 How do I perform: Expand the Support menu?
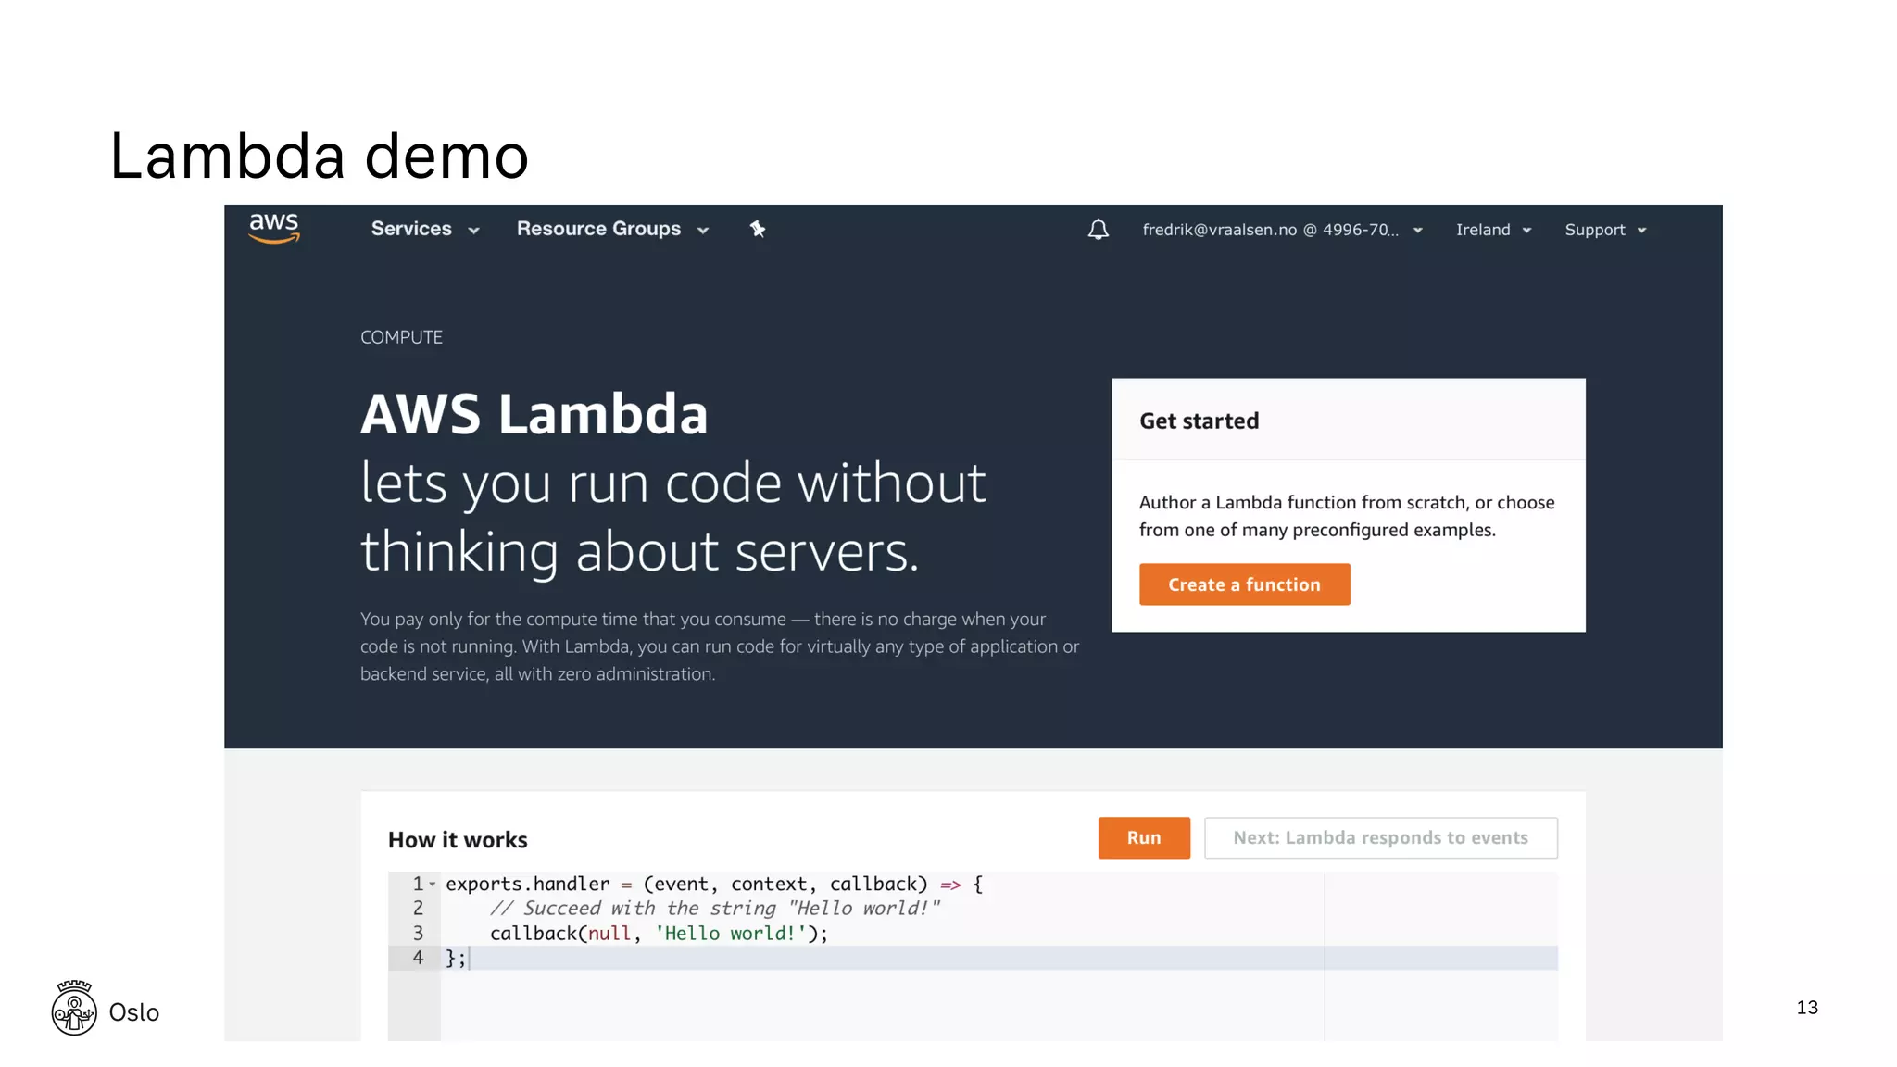(1605, 230)
